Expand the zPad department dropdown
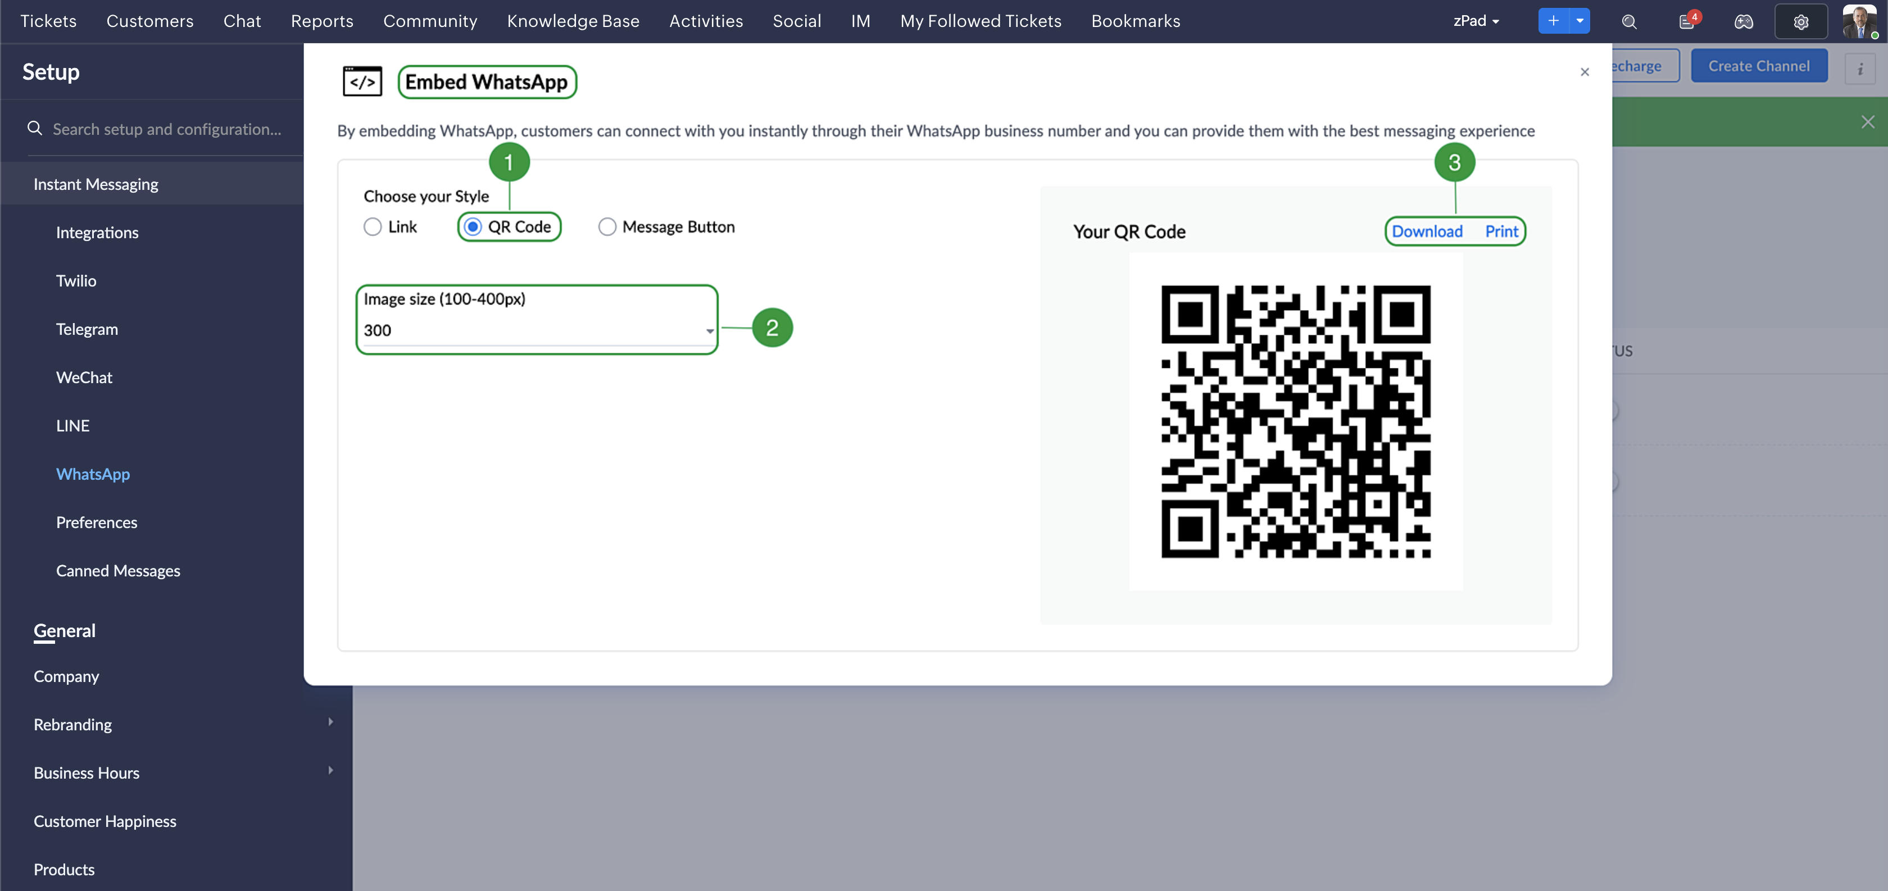This screenshot has height=891, width=1888. click(x=1476, y=21)
